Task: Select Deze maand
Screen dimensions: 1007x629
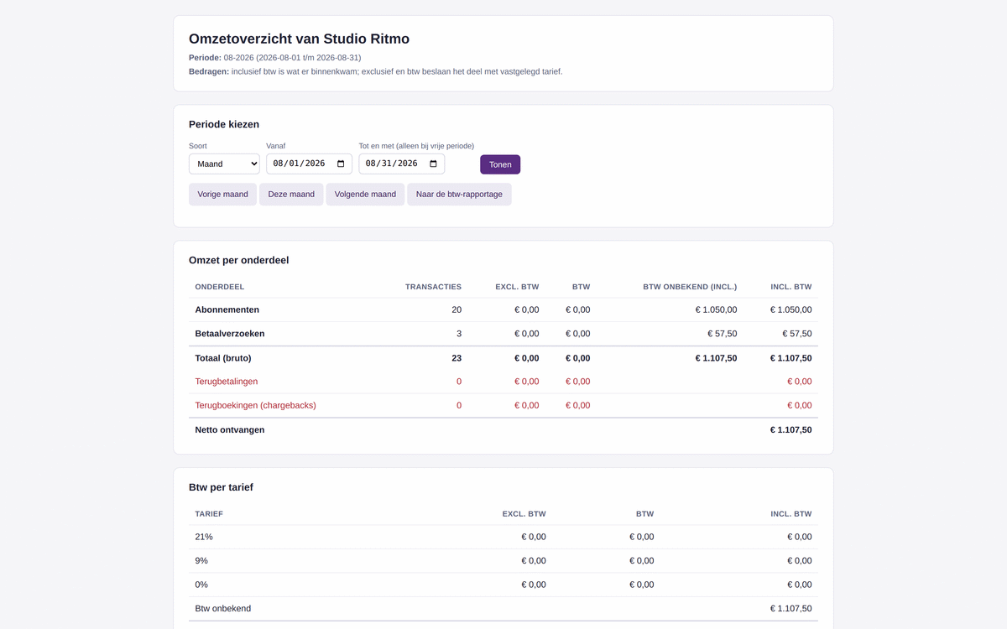Action: [291, 195]
